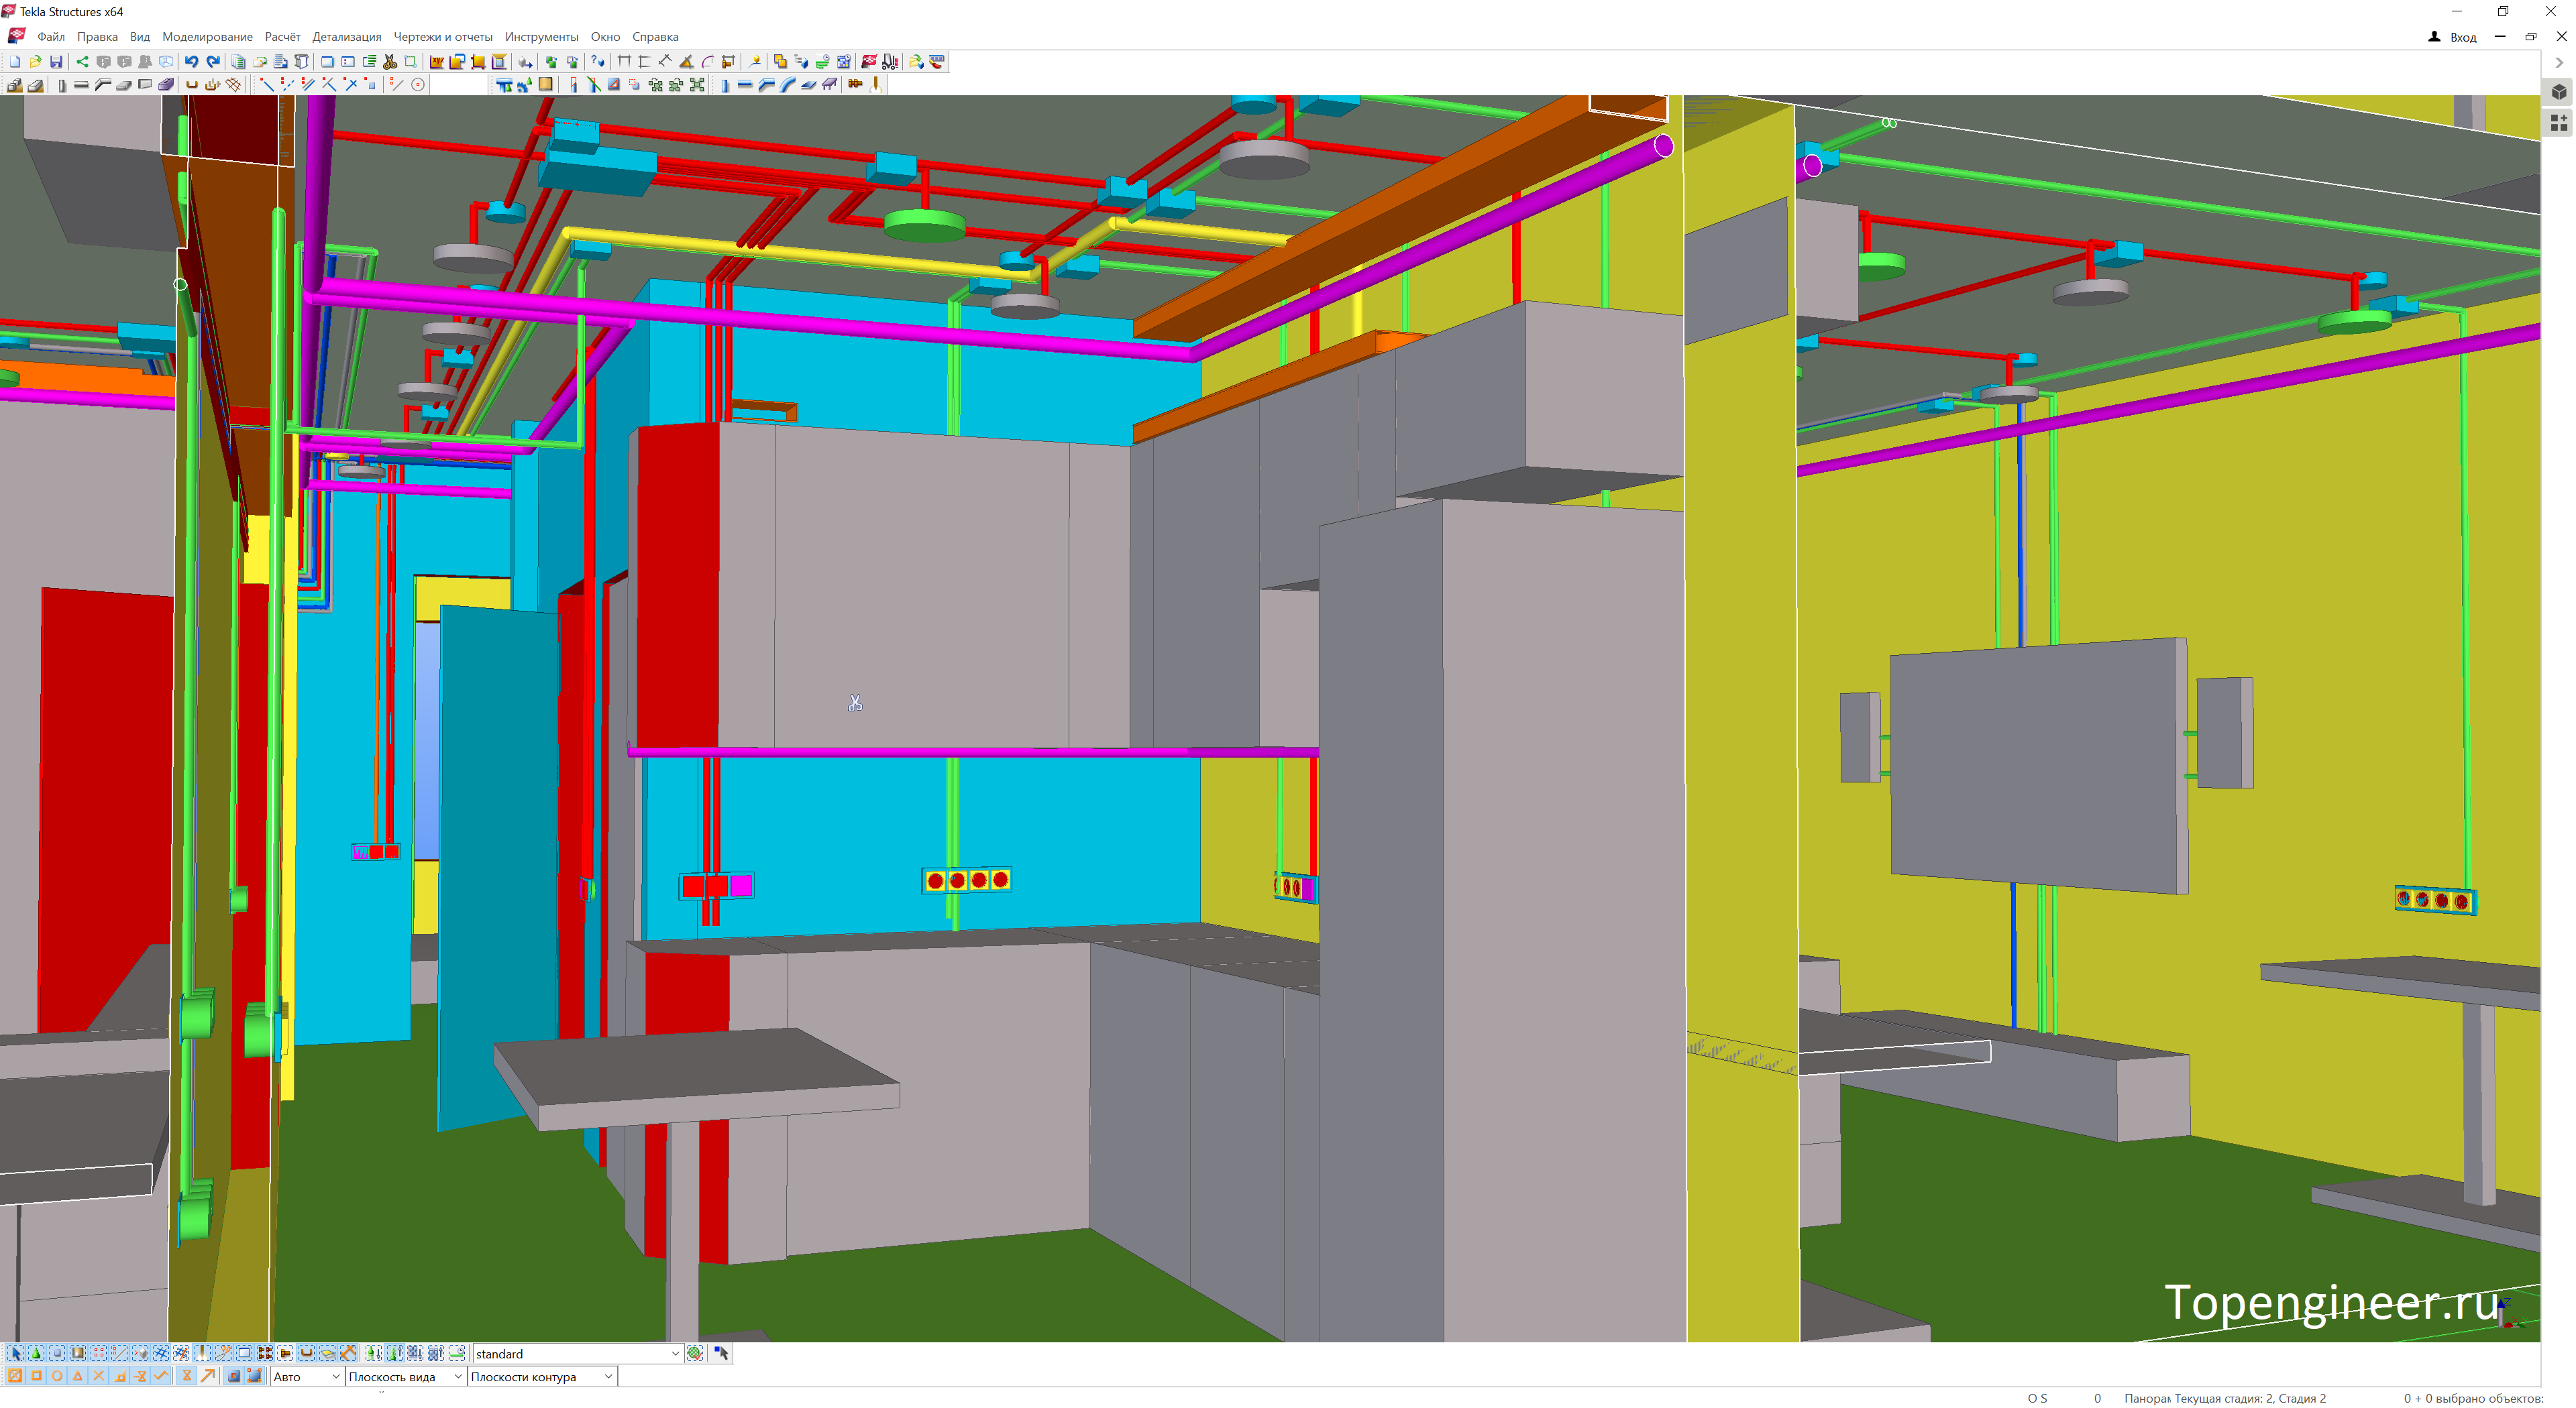Expand the Плоскость вида dropdown
The image size is (2576, 1408).
coord(457,1377)
